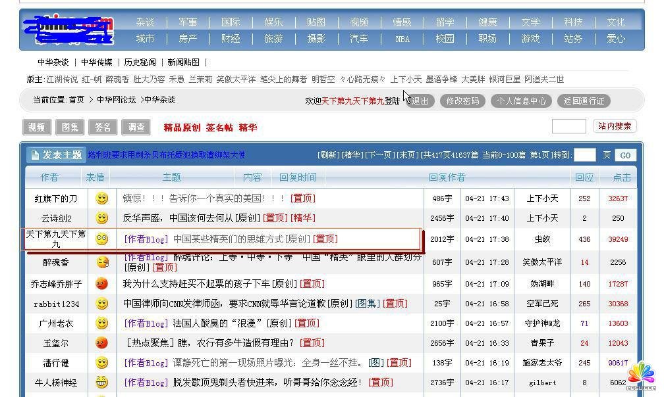Switch to the 历史秘闻 sub-forum tab
664x397 pixels.
[140, 62]
